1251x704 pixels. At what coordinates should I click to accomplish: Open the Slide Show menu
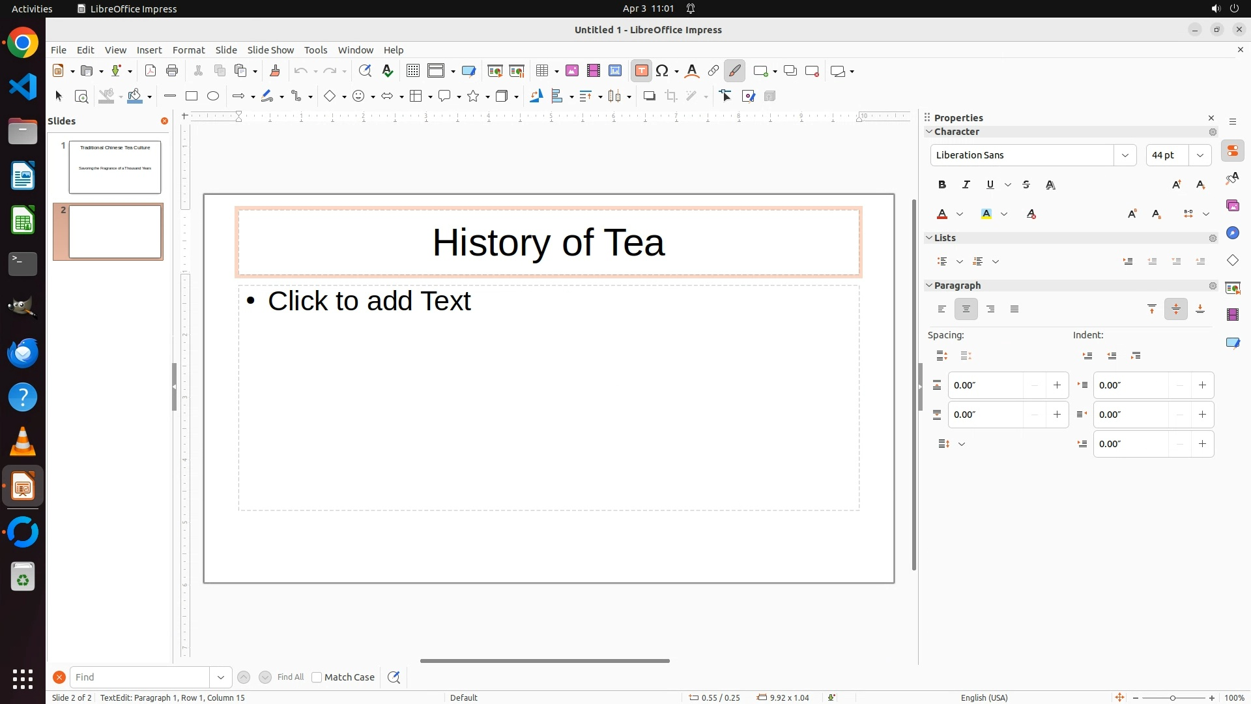click(x=270, y=50)
